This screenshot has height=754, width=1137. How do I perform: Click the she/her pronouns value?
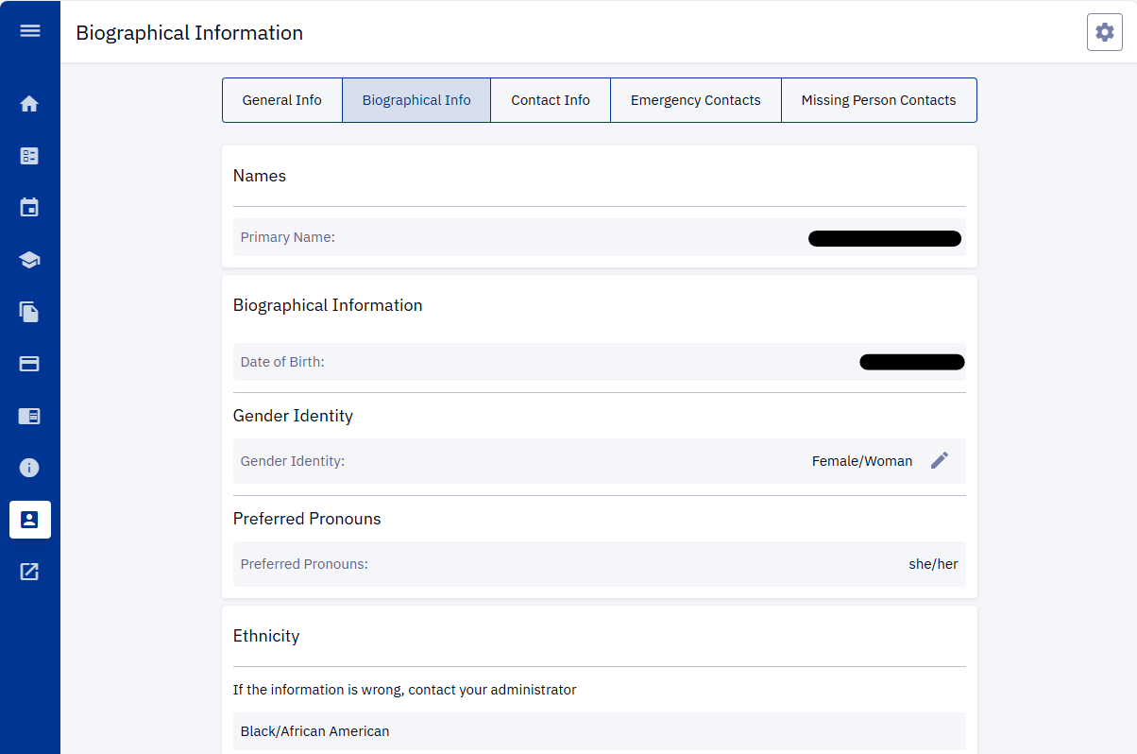934,564
